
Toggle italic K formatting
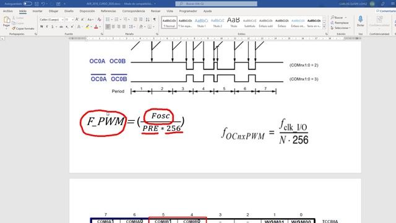pyautogui.click(x=47, y=27)
